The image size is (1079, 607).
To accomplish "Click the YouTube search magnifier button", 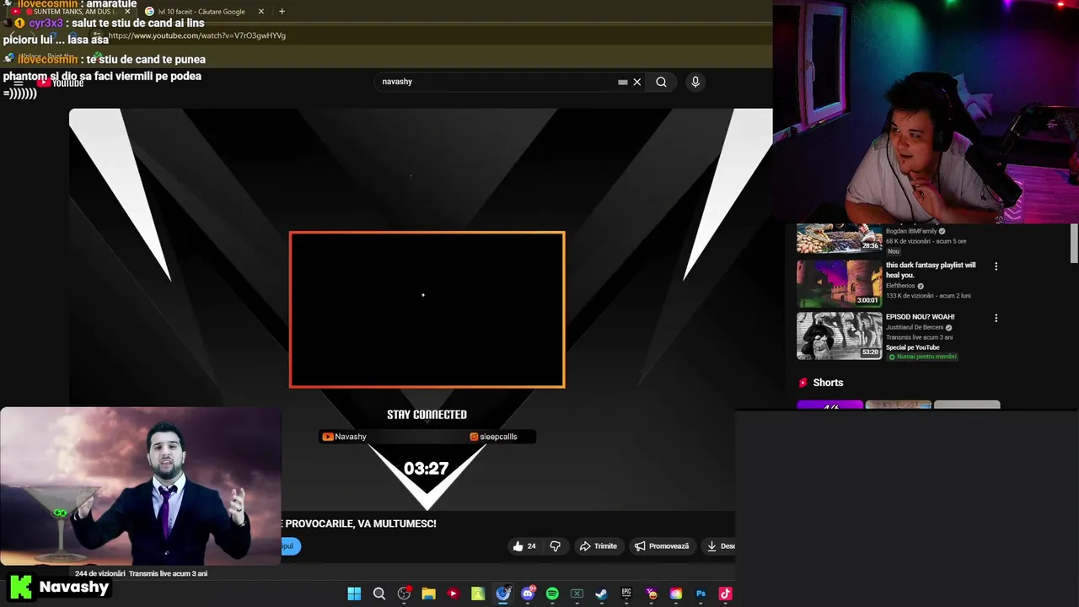I will (x=661, y=82).
